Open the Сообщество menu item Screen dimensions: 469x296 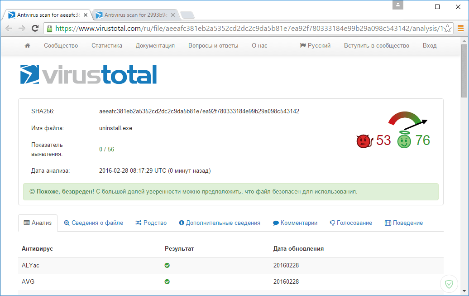61,45
